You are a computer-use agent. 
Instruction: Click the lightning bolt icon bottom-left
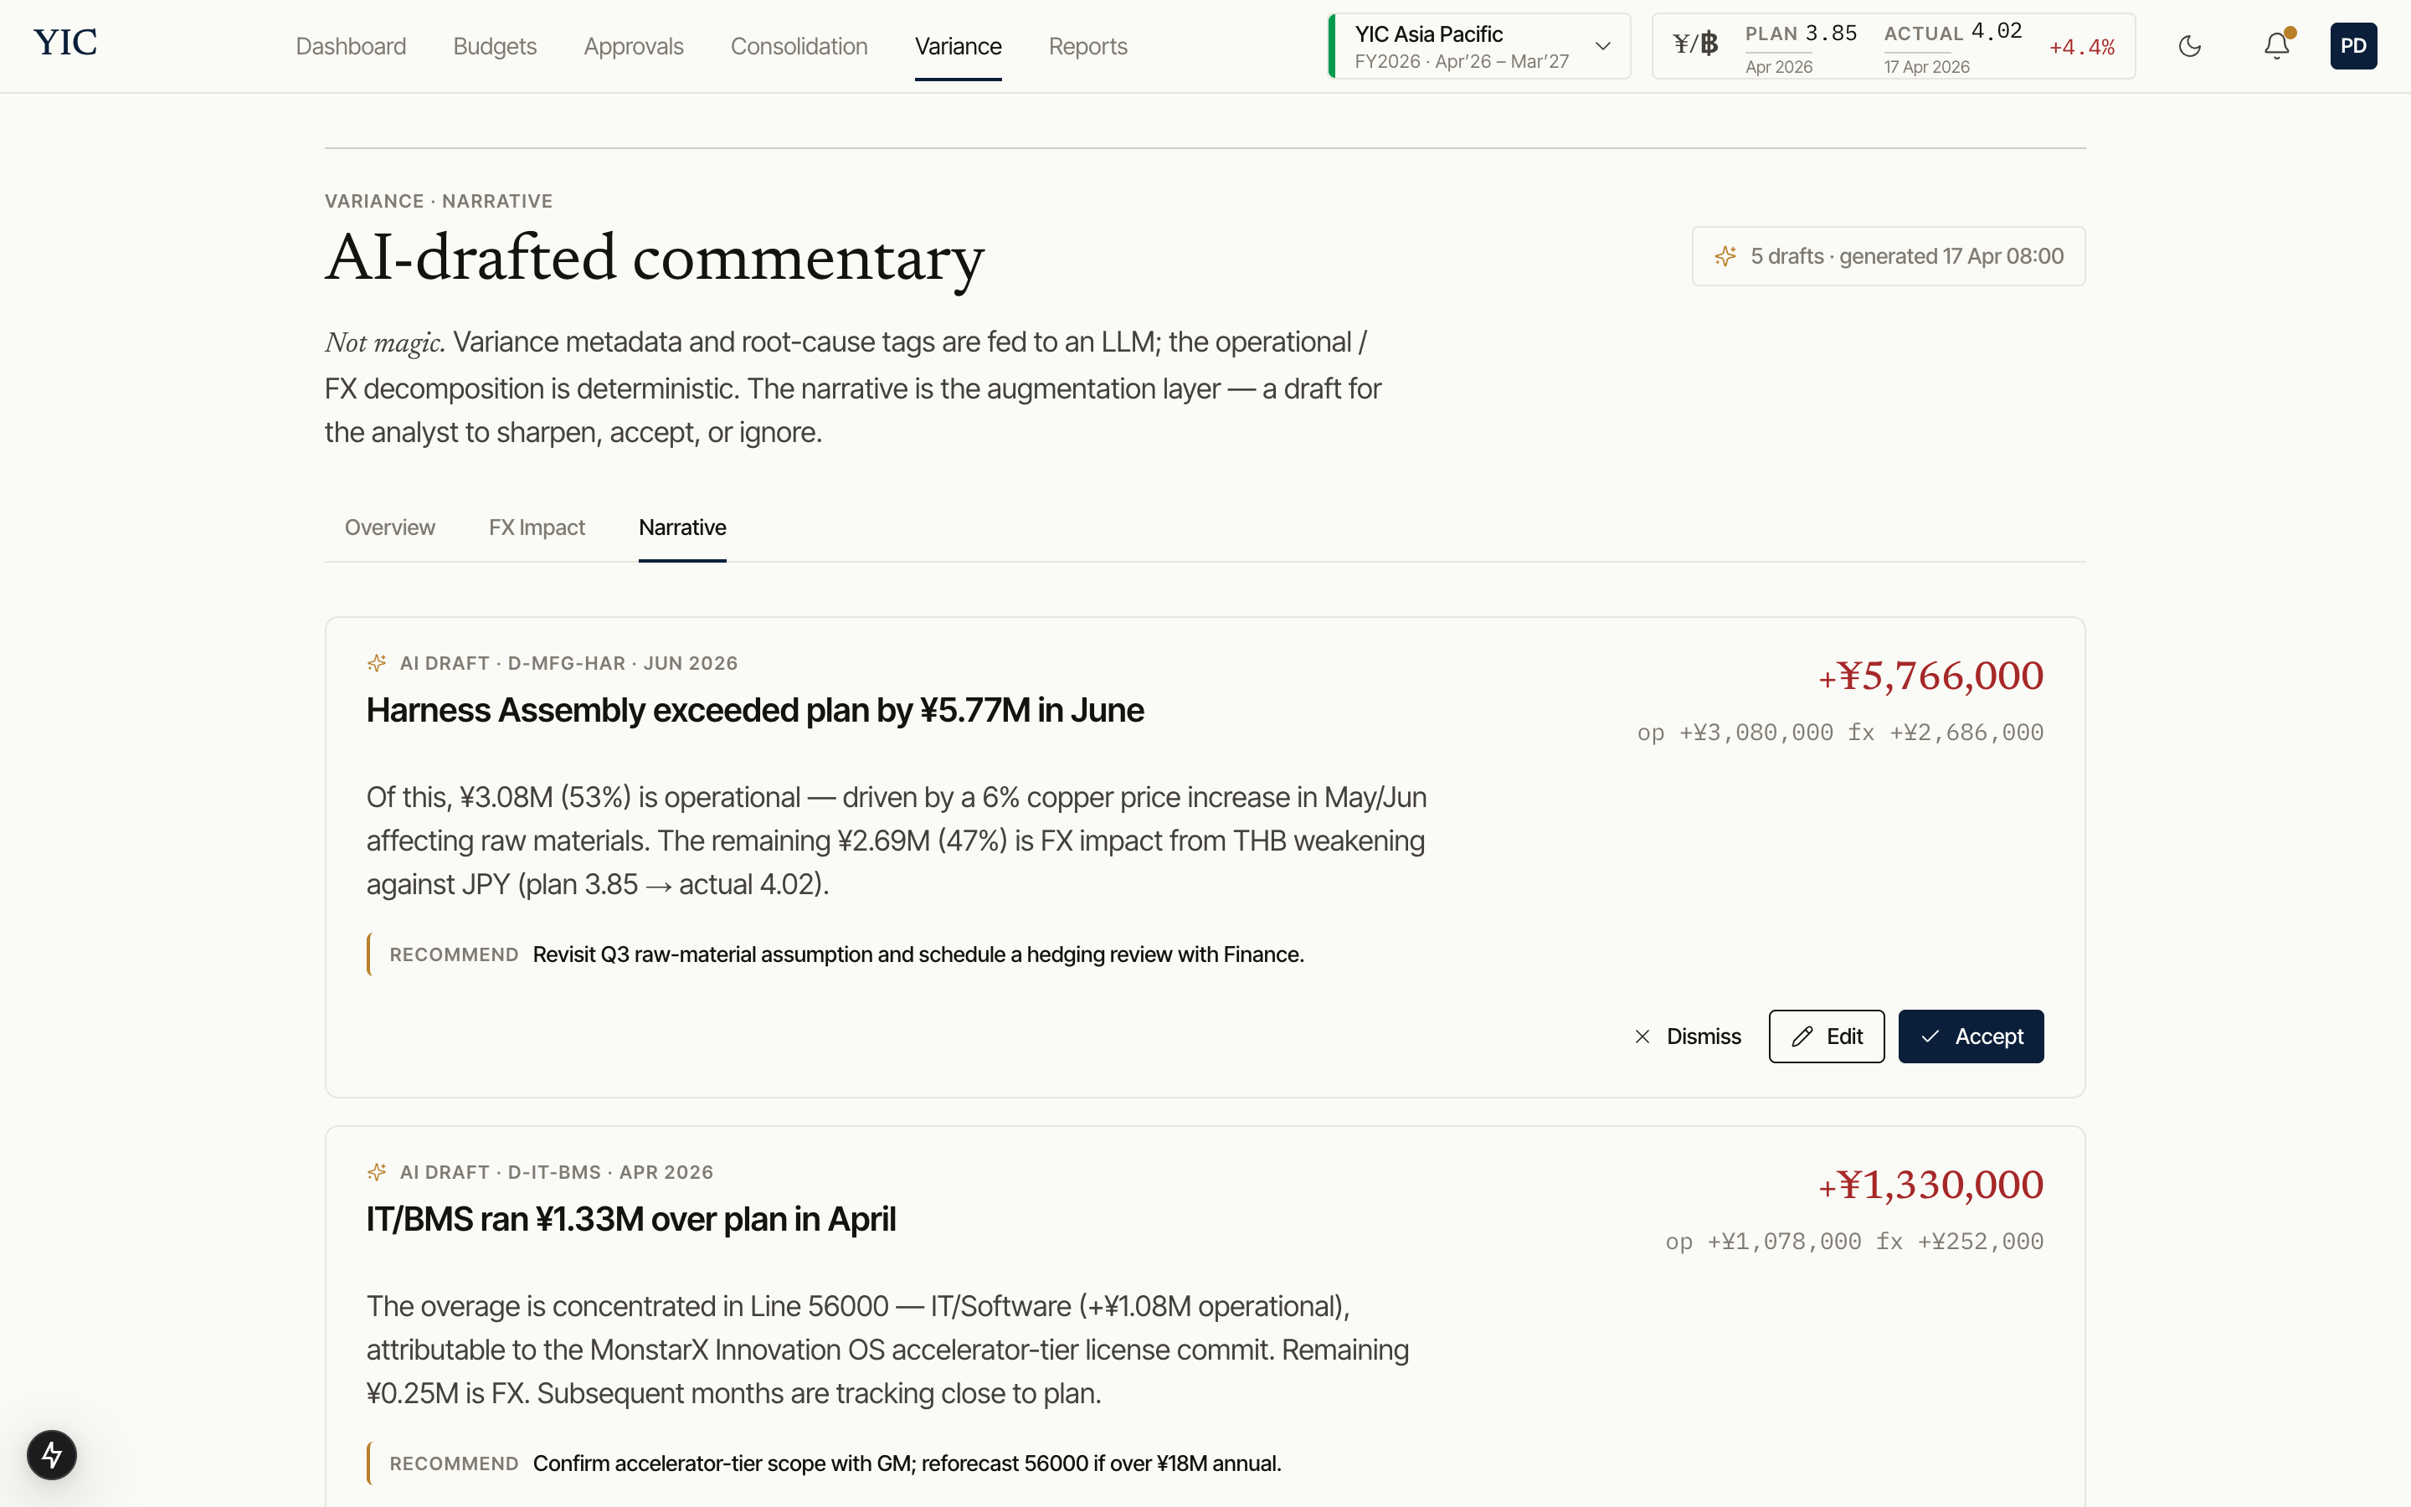pos(52,1454)
